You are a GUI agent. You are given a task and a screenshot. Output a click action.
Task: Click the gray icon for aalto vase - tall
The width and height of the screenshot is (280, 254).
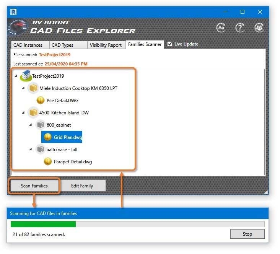point(41,150)
